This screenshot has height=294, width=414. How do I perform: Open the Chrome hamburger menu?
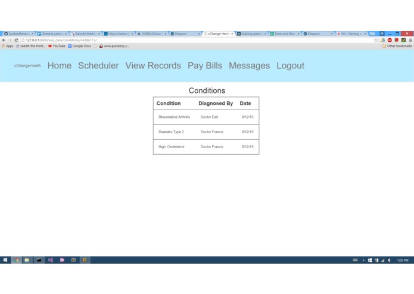(x=410, y=40)
